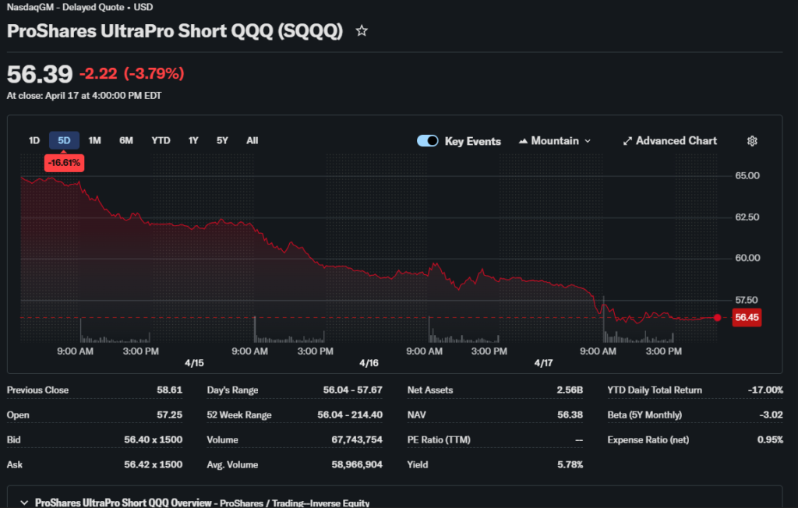This screenshot has width=798, height=508.
Task: Click the 56.45 price label on axis
Action: click(x=747, y=317)
